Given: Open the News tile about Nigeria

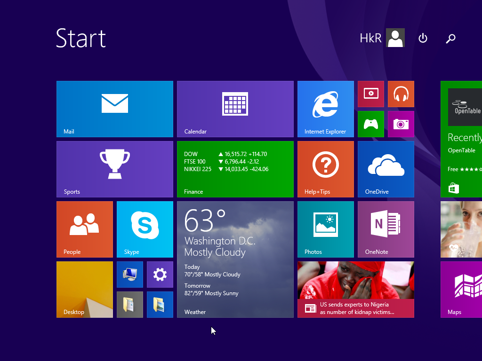Looking at the screenshot, I should pyautogui.click(x=356, y=290).
